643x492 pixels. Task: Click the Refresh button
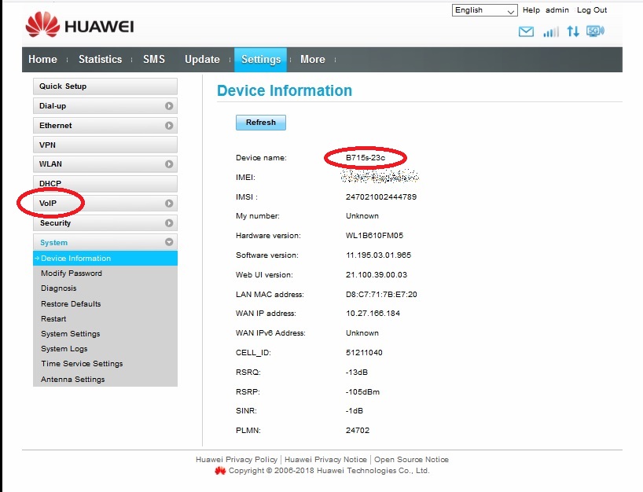click(261, 122)
